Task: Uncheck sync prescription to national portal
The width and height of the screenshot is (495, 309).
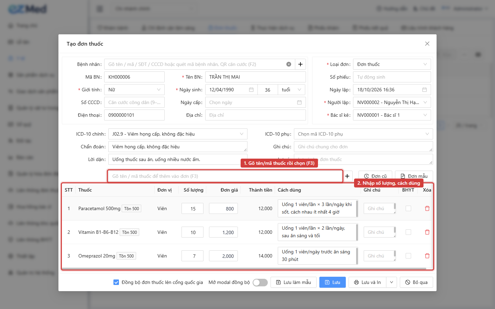Action: [x=116, y=282]
